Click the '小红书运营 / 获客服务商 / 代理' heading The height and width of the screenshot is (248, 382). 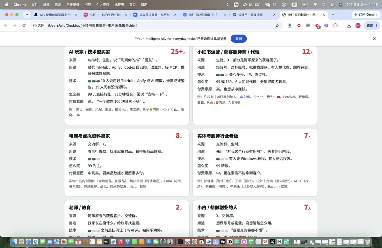228,52
